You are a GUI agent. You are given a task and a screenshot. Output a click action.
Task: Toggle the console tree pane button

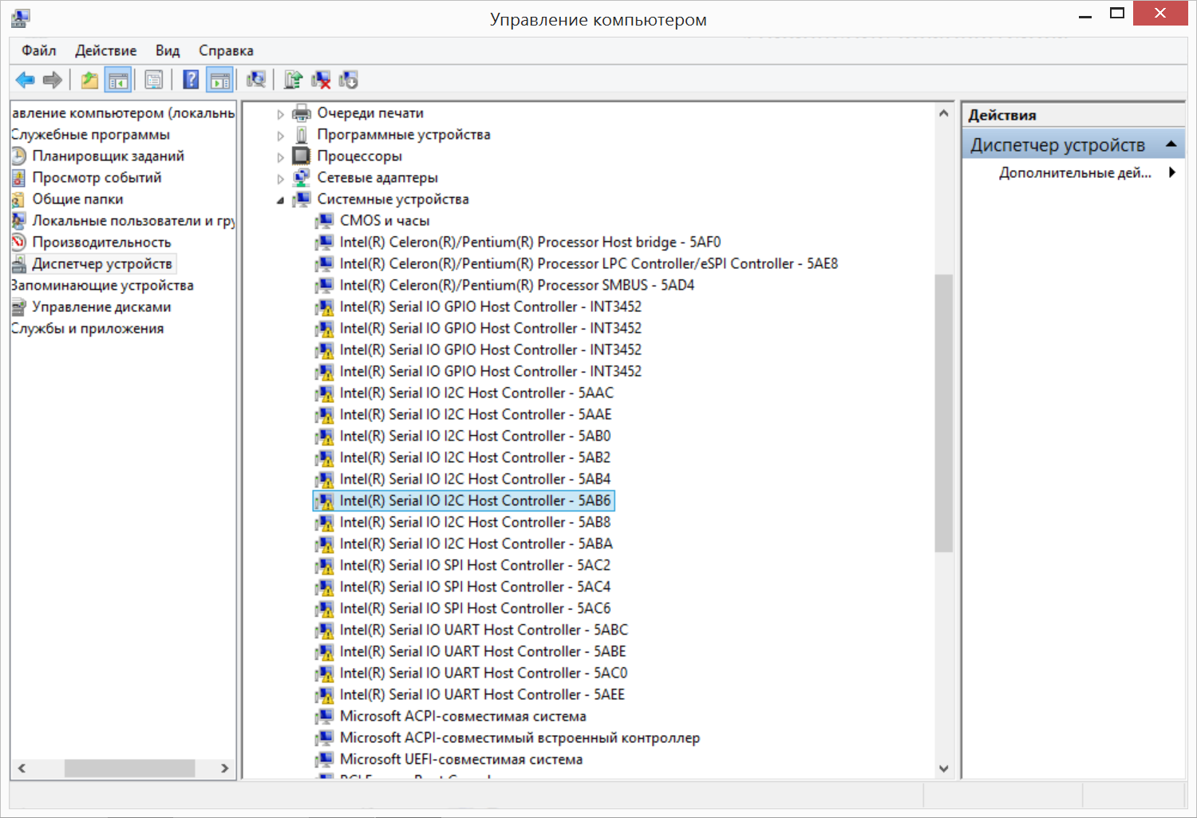pos(118,80)
